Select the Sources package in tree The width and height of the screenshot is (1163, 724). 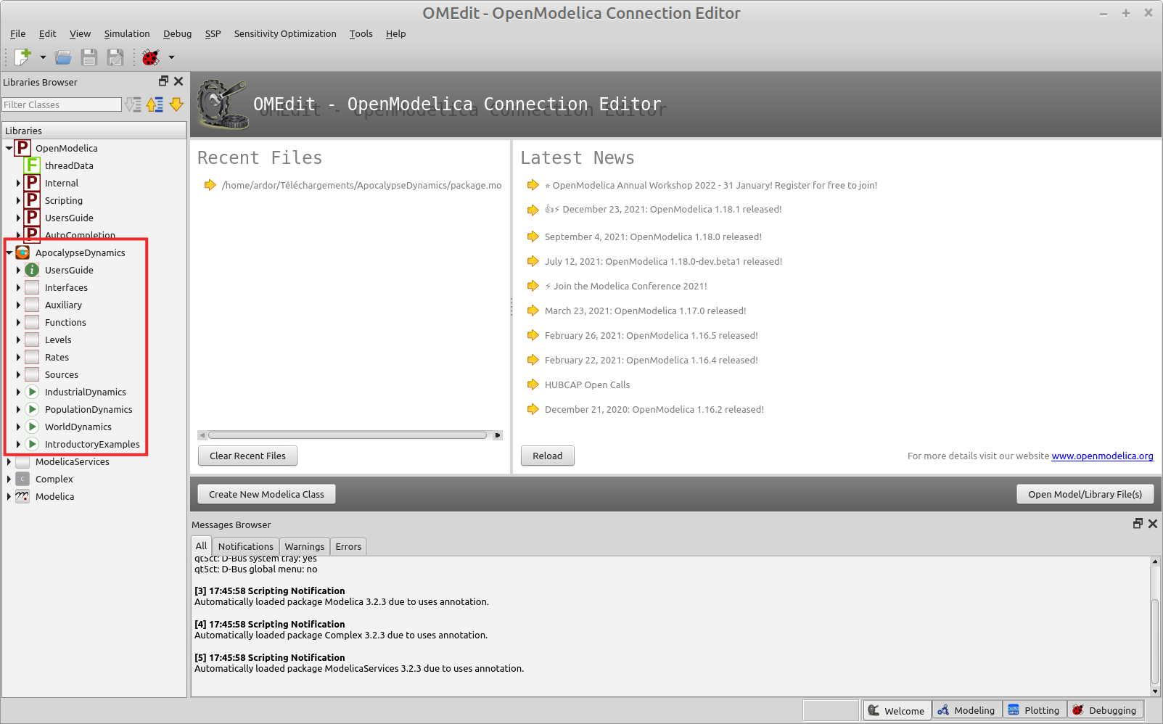tap(62, 374)
